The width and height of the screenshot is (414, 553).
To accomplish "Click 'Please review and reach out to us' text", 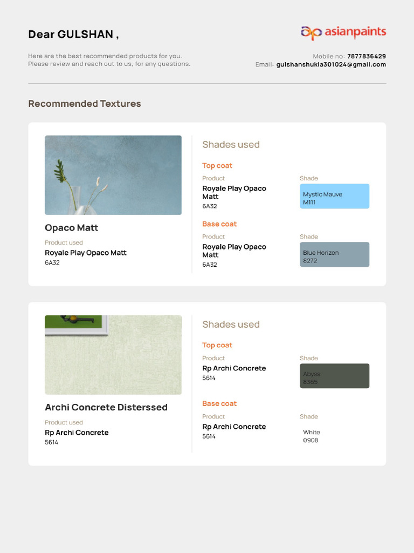I will (109, 64).
